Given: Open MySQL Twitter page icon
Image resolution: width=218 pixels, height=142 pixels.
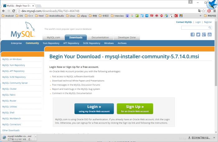Looking at the screenshot, I should 198,34.
